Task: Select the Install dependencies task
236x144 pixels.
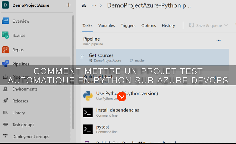Action: [x=154, y=113]
